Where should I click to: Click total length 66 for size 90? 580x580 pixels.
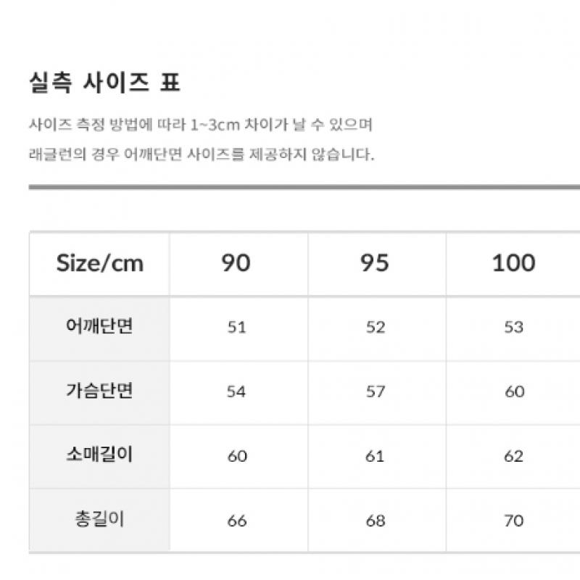[x=236, y=521]
